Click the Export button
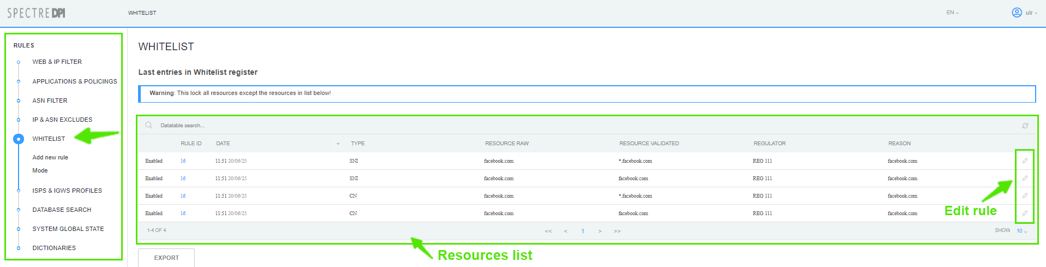Viewport: 1046px width, 267px height. click(x=166, y=258)
